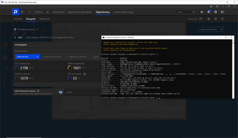Select the A teljesítmény előnyben preset
238x138 pixels.
[78, 57]
